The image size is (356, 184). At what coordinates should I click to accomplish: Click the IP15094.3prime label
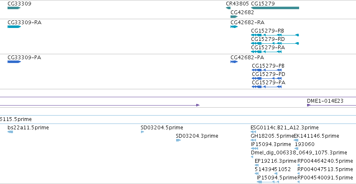[271, 144]
